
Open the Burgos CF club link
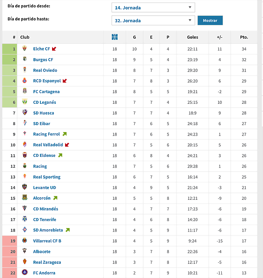point(43,60)
